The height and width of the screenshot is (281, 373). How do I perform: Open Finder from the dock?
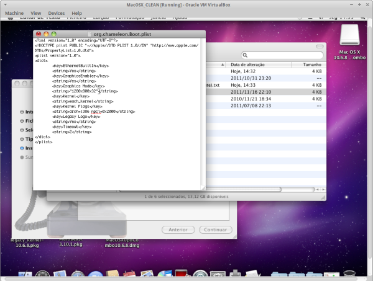tap(25, 275)
